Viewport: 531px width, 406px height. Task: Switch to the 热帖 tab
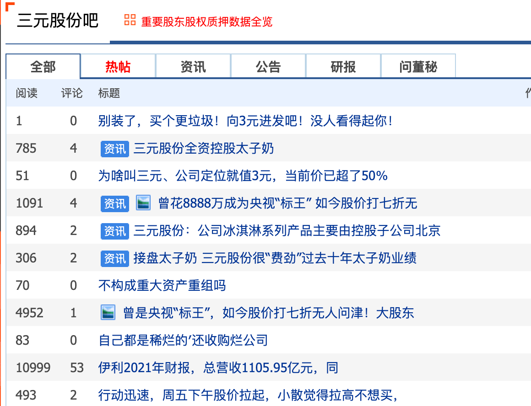(118, 66)
